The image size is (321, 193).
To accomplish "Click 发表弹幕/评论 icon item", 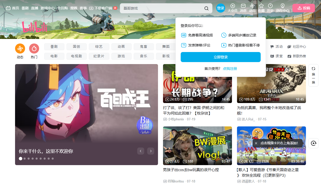I will click(x=196, y=45).
